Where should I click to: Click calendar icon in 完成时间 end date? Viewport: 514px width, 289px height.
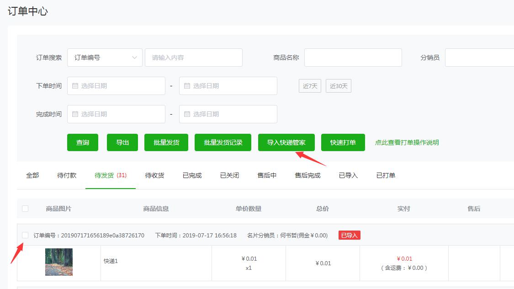187,114
